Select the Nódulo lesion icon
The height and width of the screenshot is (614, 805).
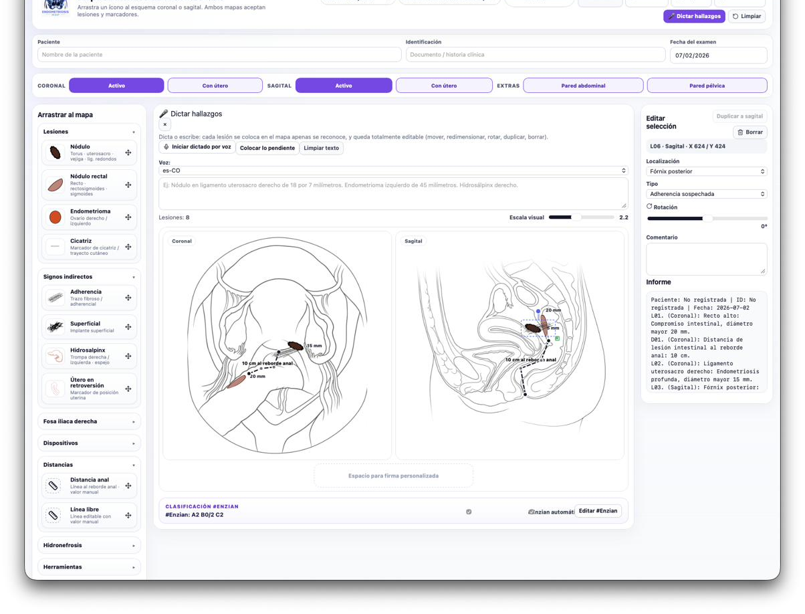[x=55, y=152]
